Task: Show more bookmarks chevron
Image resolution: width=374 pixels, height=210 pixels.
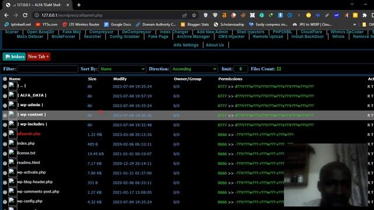Action: point(355,24)
